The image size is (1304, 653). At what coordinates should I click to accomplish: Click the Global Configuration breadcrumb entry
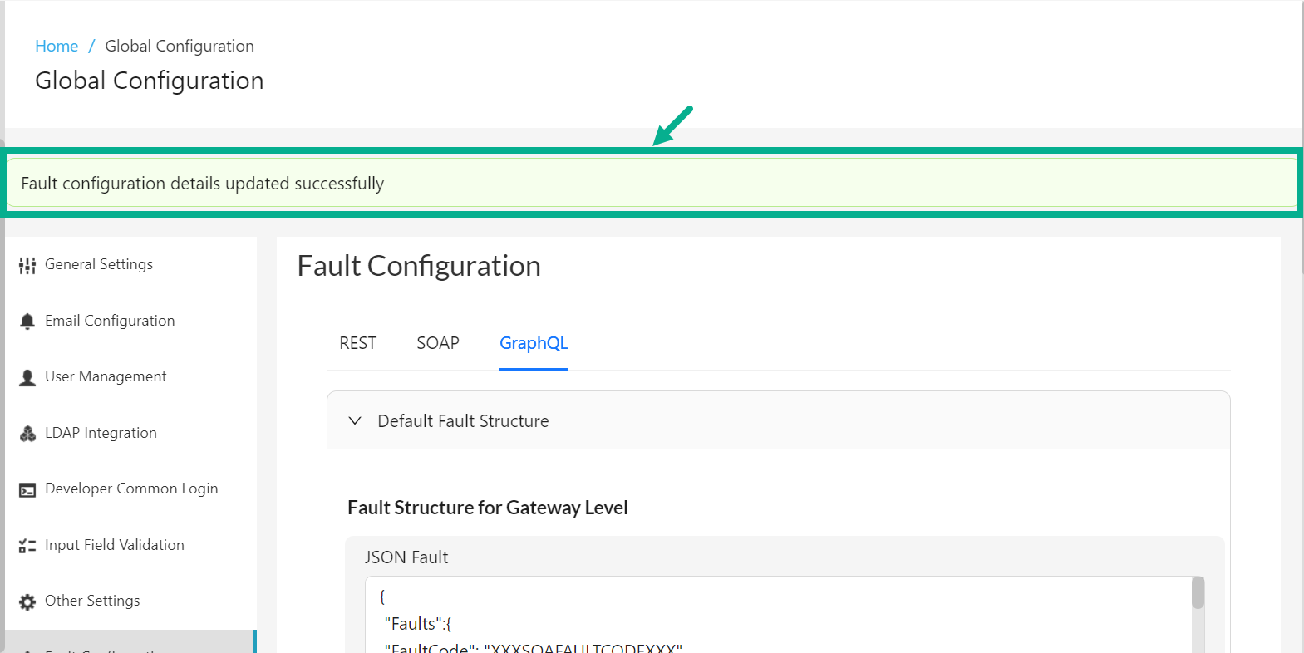coord(179,46)
